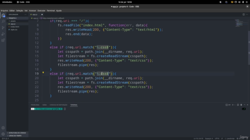Maximize the panel with the up chevron
Viewport: 250px width, 140px height.
(x=245, y=105)
